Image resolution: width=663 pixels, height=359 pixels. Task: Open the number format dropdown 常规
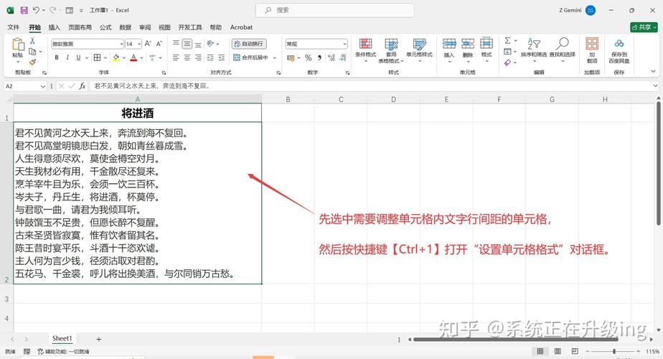click(345, 44)
